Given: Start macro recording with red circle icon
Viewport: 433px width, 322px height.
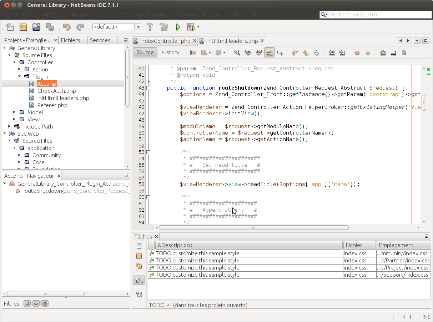Looking at the screenshot, I should [357, 52].
